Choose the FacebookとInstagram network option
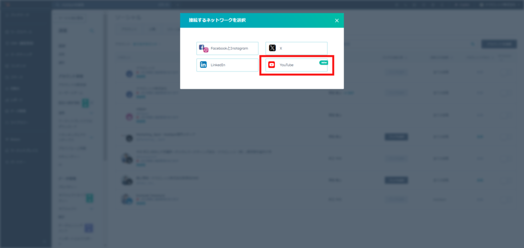This screenshot has height=248, width=524. 227,48
